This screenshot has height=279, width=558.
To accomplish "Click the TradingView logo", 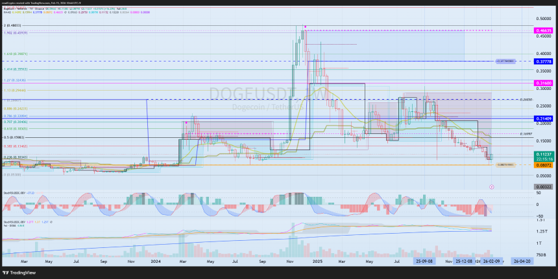I will (x=19, y=273).
